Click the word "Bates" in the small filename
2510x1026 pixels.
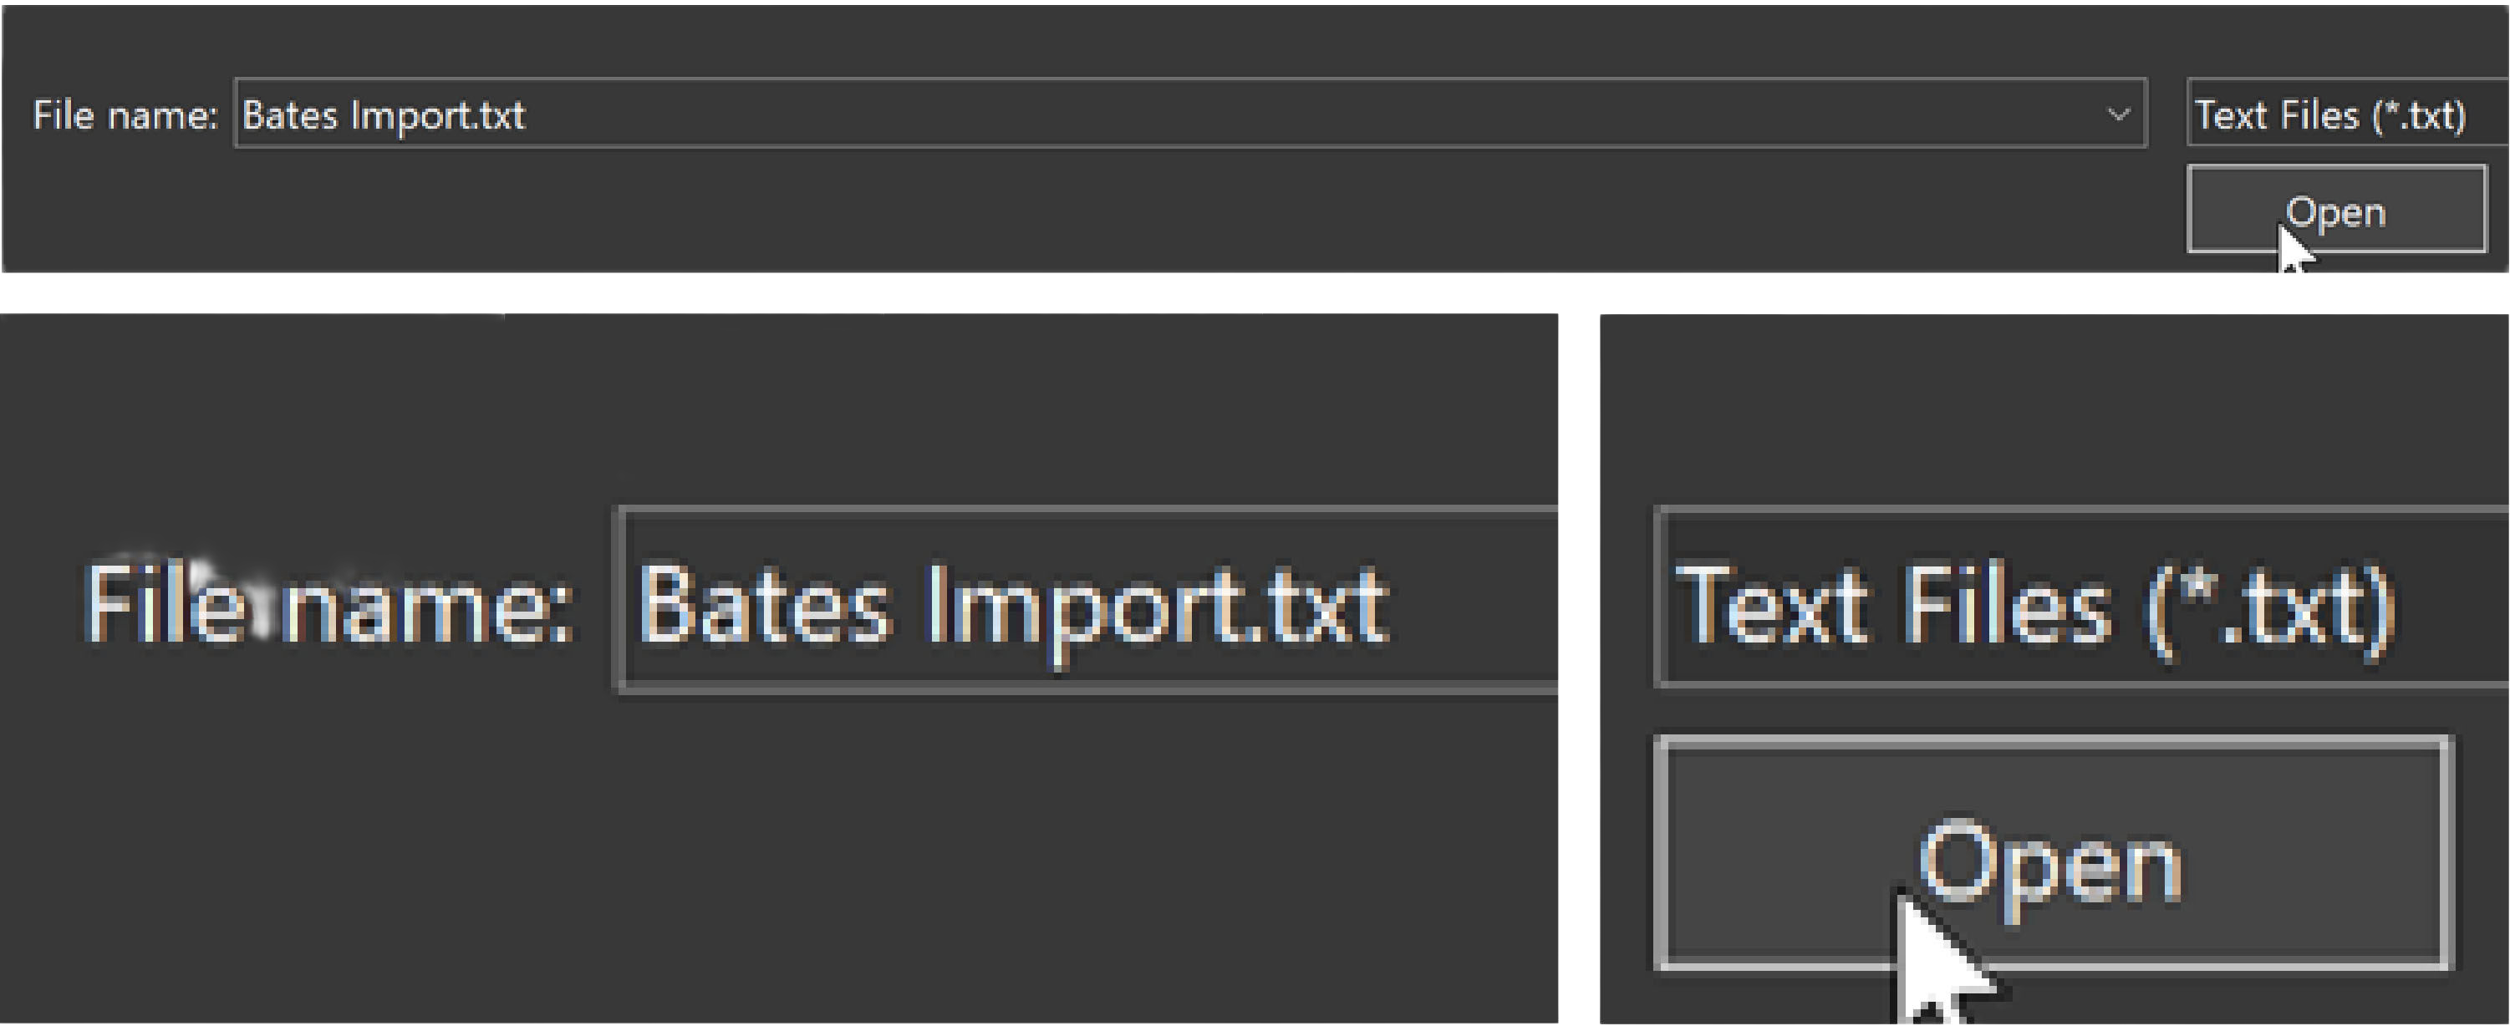[289, 115]
